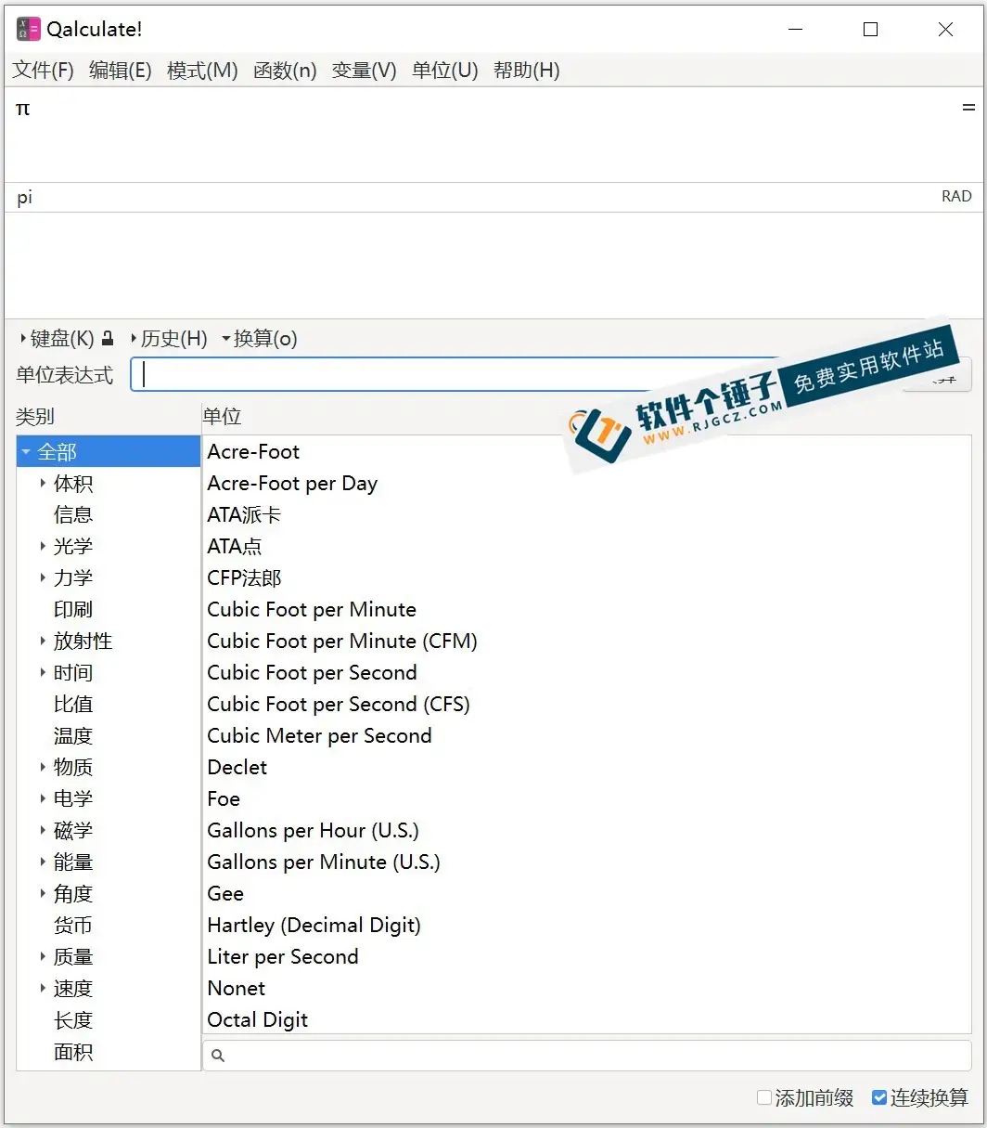Select the Cubic Foot per Second (CFS) unit
Viewport: 987px width, 1128px height.
click(587, 705)
